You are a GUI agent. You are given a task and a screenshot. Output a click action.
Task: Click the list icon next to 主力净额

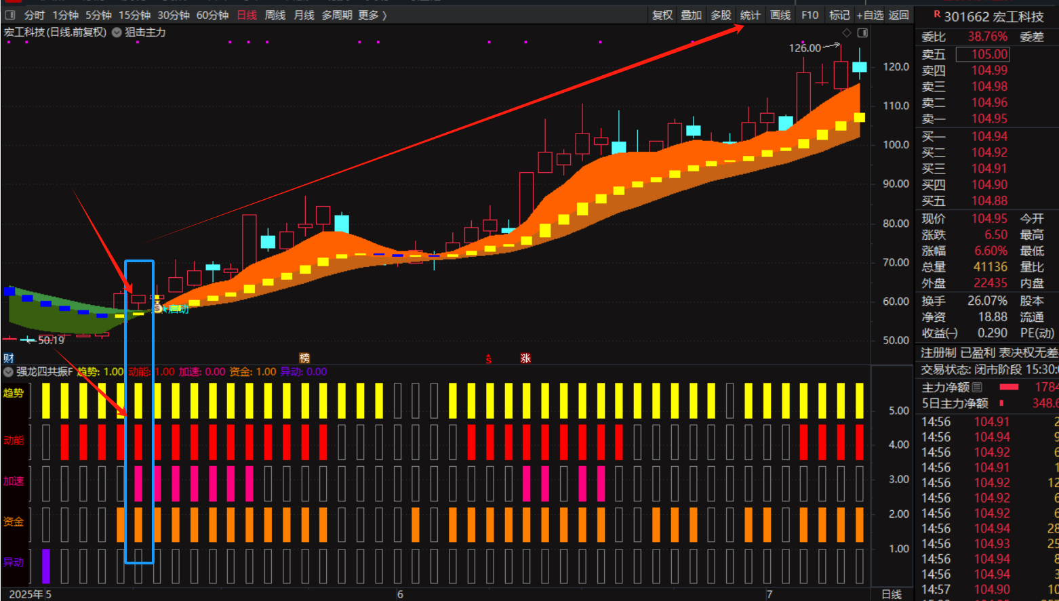pos(977,388)
